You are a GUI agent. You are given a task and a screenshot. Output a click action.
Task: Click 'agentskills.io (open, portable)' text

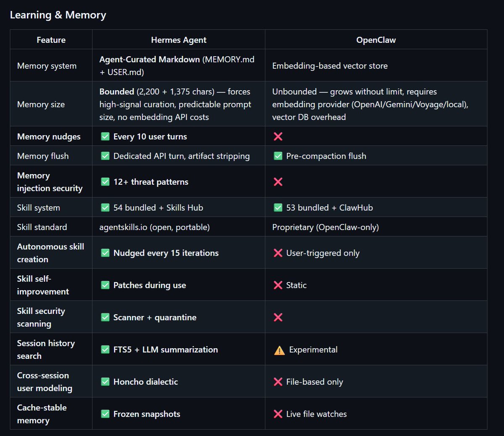point(155,227)
